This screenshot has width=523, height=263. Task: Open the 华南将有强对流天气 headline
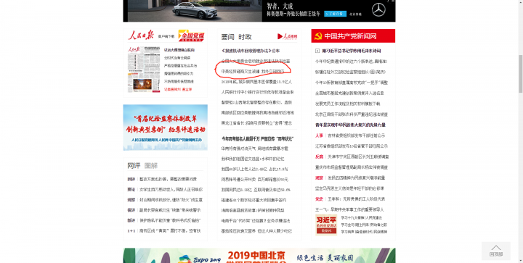point(254,149)
